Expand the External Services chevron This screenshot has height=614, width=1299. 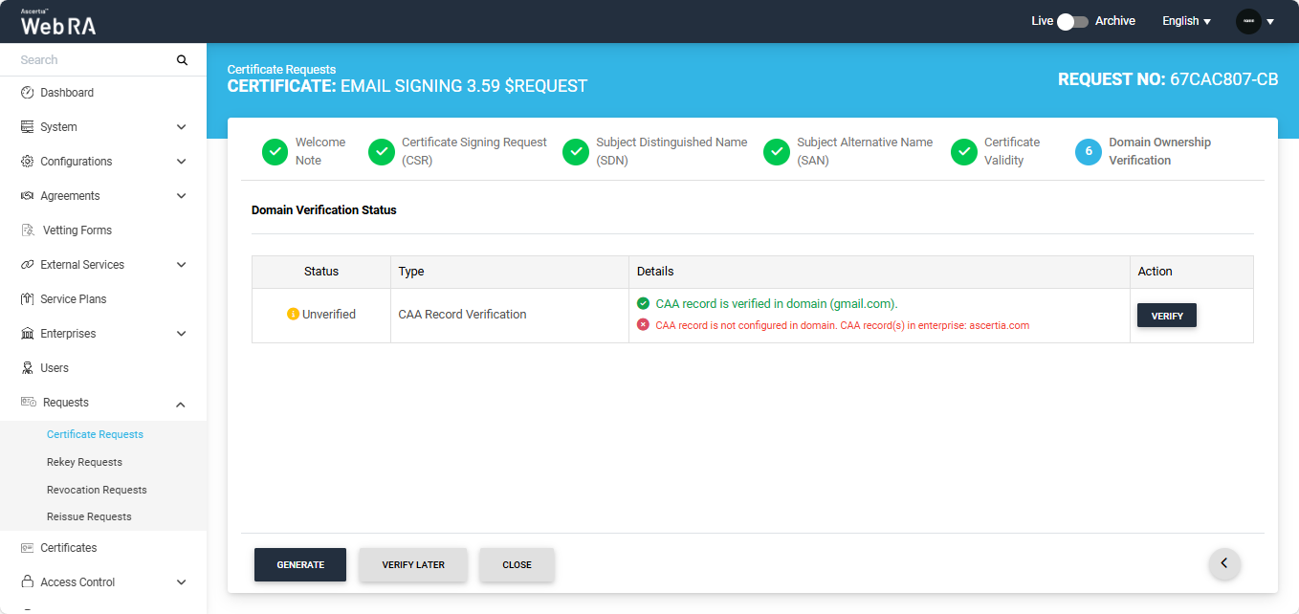pyautogui.click(x=181, y=265)
